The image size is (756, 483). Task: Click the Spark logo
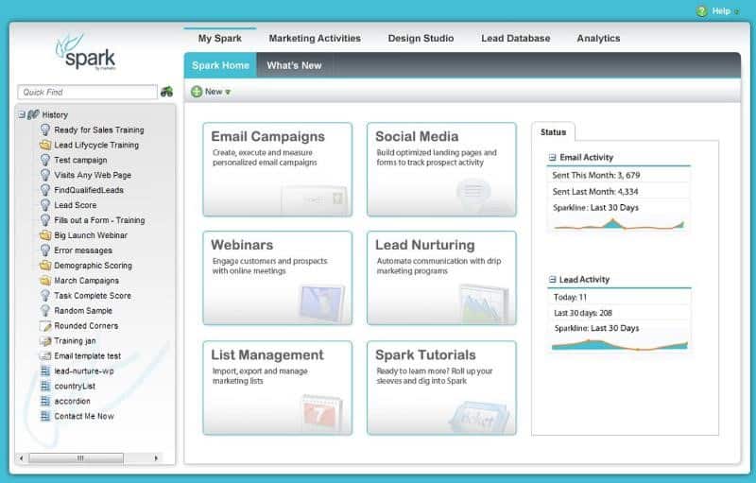click(87, 53)
